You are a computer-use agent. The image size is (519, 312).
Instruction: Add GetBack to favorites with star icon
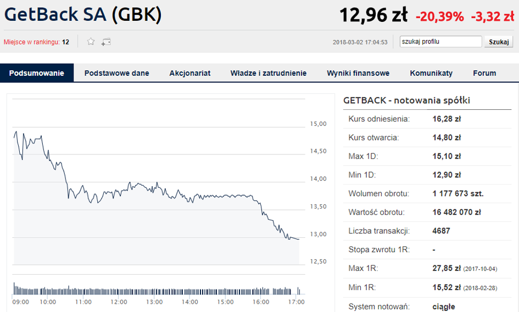click(91, 42)
